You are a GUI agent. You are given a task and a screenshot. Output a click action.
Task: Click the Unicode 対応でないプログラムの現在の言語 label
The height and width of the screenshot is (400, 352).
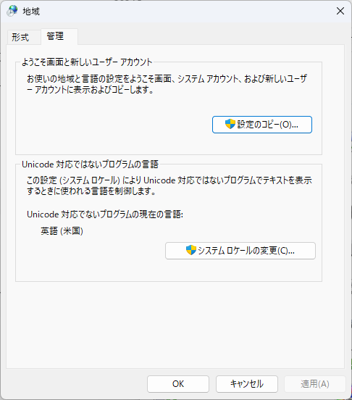coord(105,214)
